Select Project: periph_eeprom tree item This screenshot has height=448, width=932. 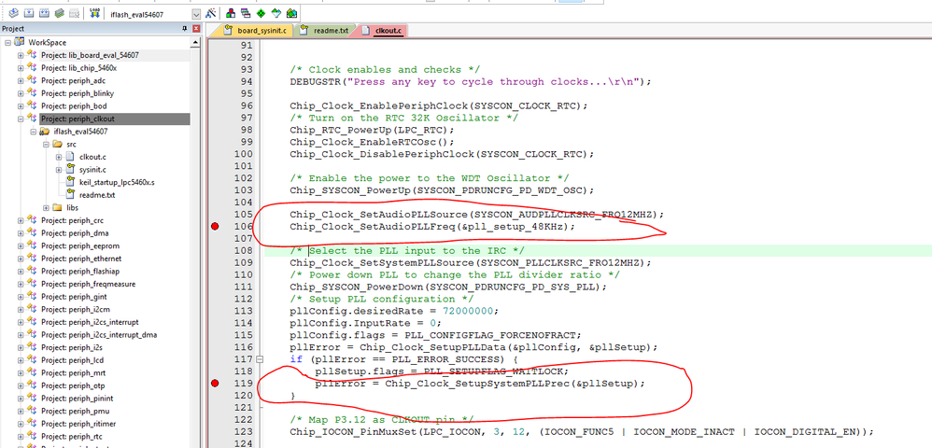pos(78,246)
